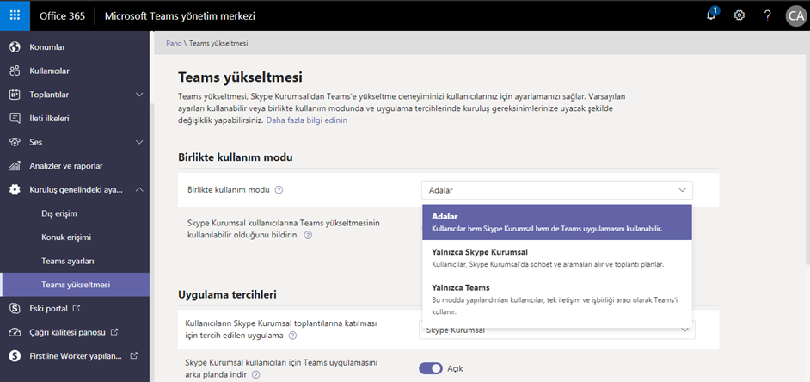Open the Eski portal link
This screenshot has width=810, height=382.
click(x=48, y=309)
